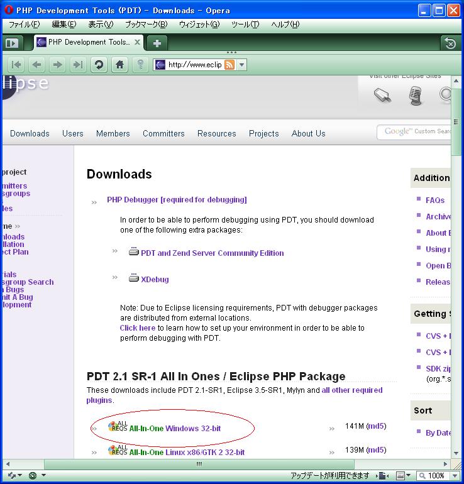Screen dimensions: 464x484
Task: Open the Archive sidebar link
Action: pos(438,217)
